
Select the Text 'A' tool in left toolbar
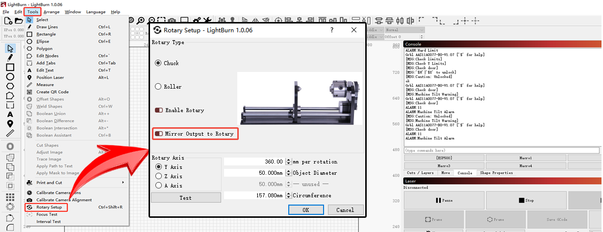[10, 115]
